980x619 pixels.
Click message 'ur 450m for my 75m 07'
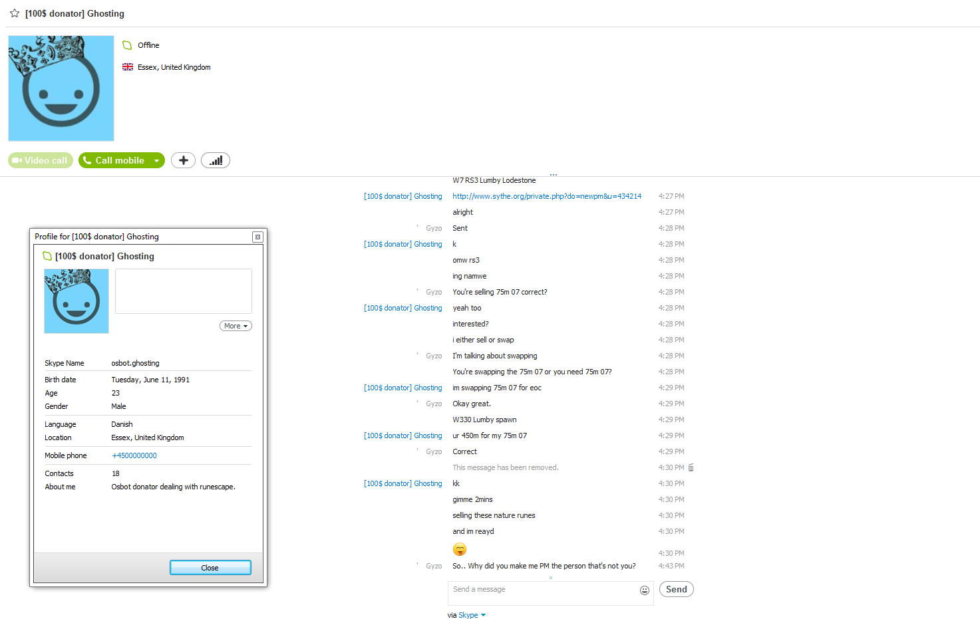coord(490,435)
